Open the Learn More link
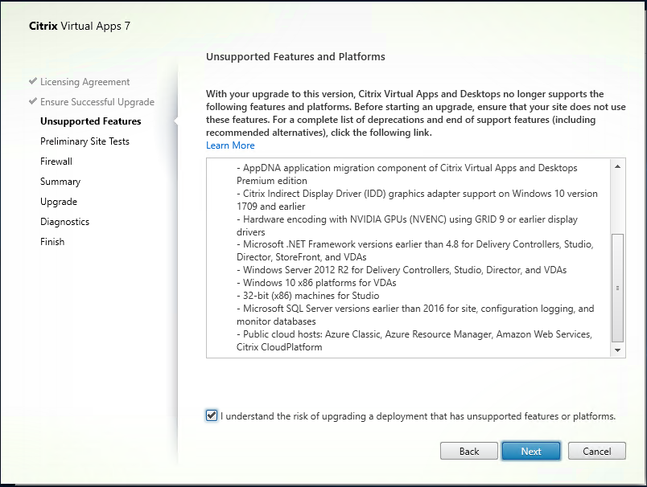Image resolution: width=647 pixels, height=487 pixels. pyautogui.click(x=230, y=145)
